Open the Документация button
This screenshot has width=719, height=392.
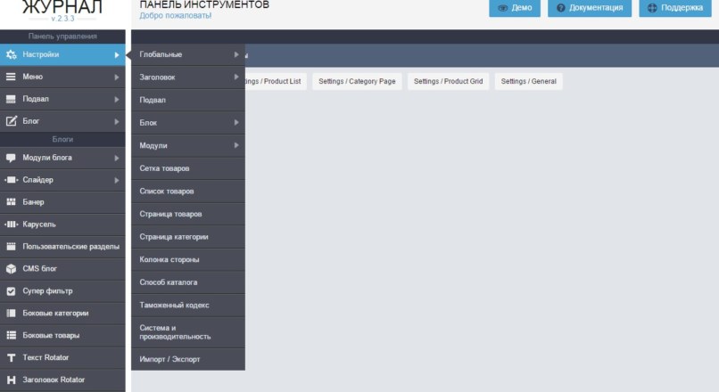[x=590, y=8]
